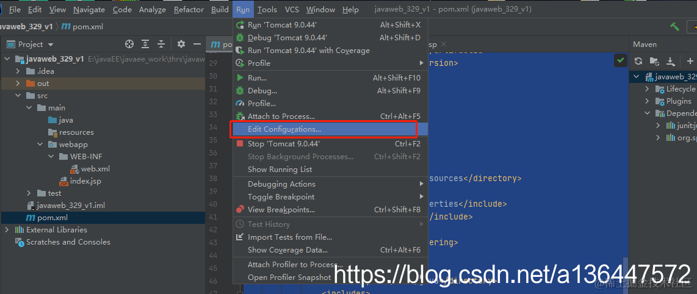The image size is (697, 294).
Task: Click the Maven panel title
Action: 645,45
